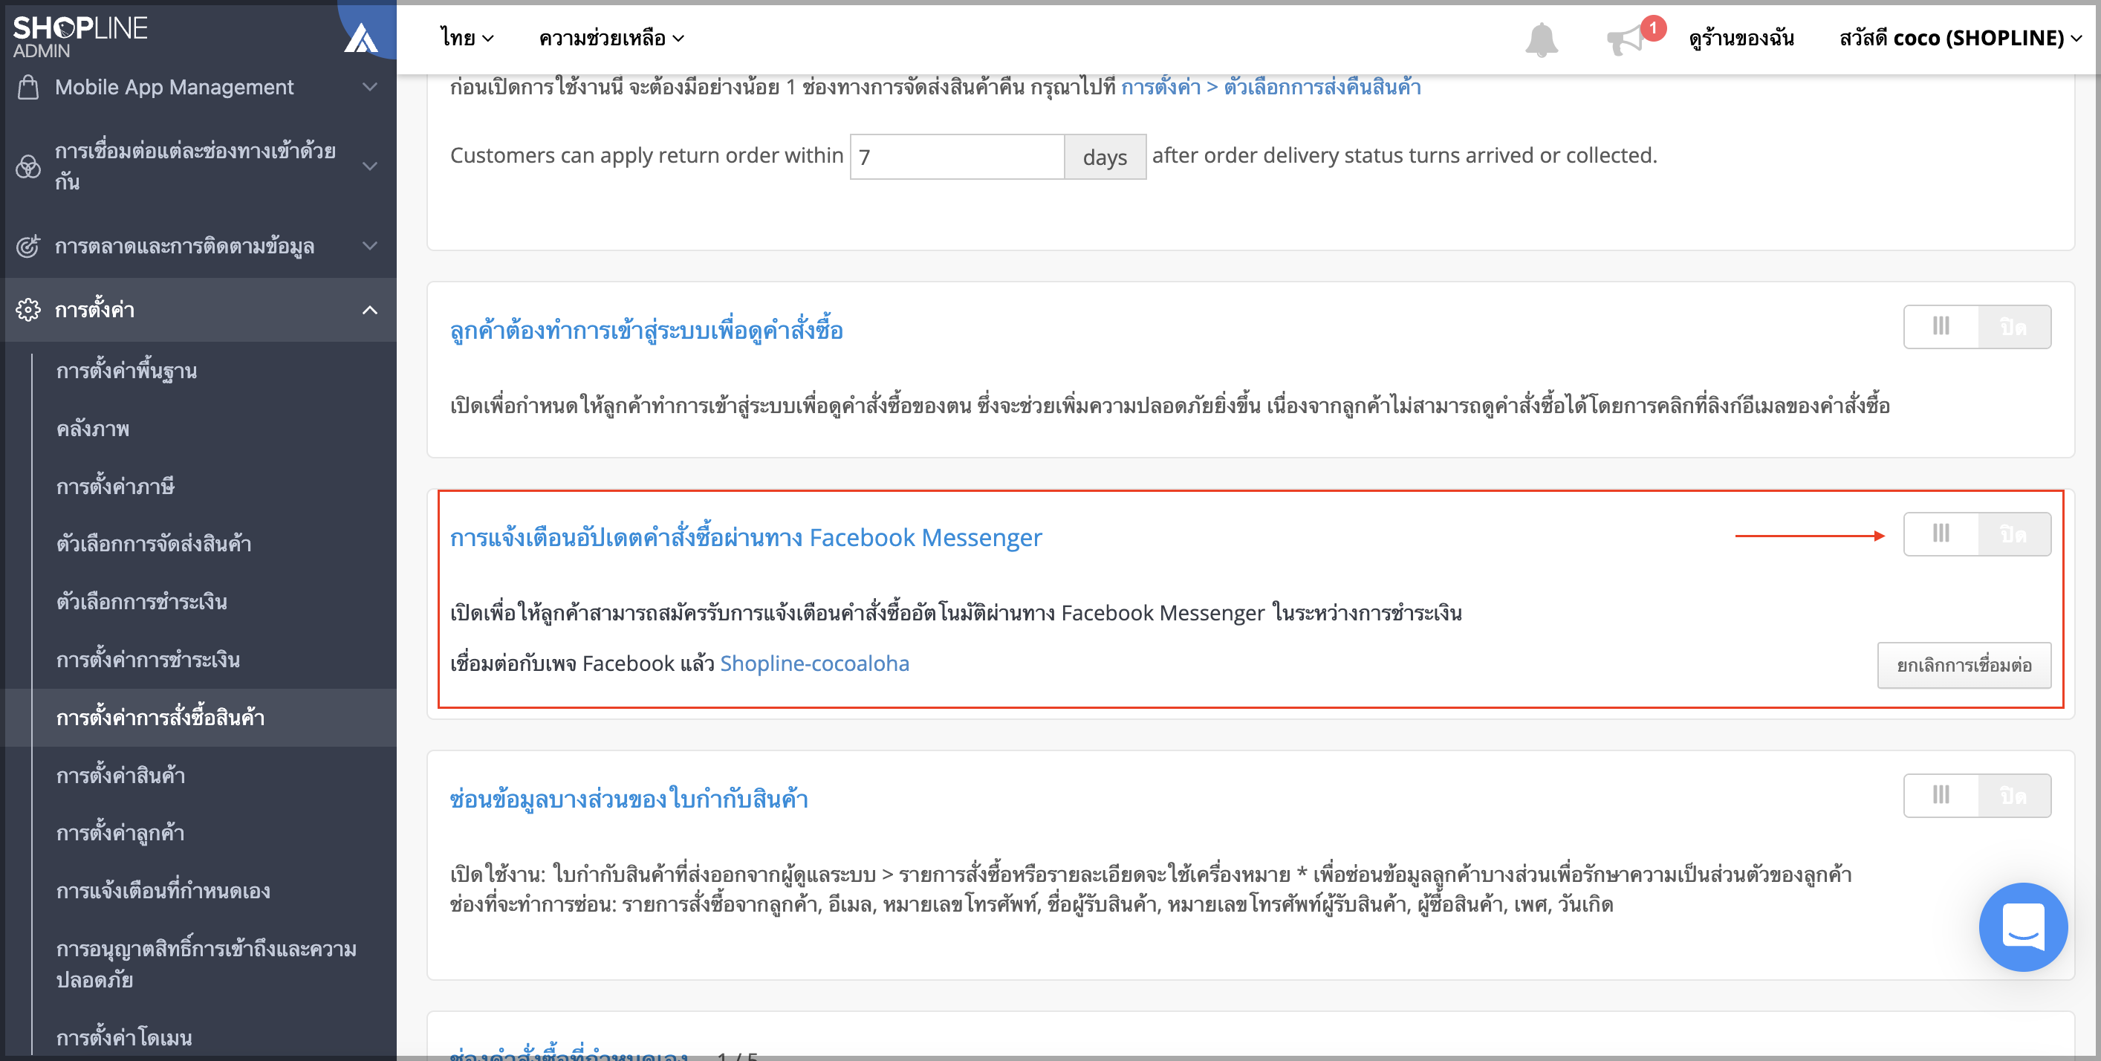Viewport: 2101px width, 1061px height.
Task: Open การตั้งค่าโดเมน in sidebar
Action: tap(123, 1038)
